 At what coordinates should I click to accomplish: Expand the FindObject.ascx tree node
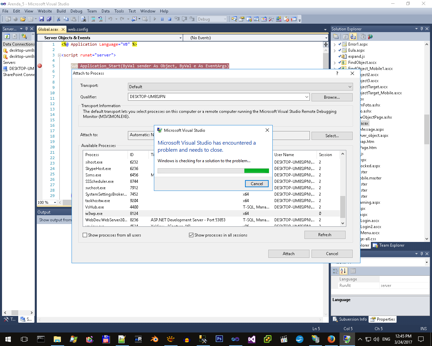click(x=334, y=63)
